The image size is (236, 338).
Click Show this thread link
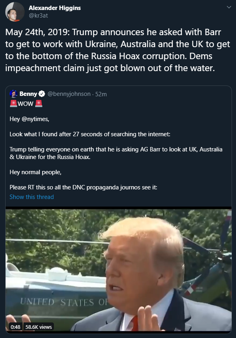(x=32, y=197)
